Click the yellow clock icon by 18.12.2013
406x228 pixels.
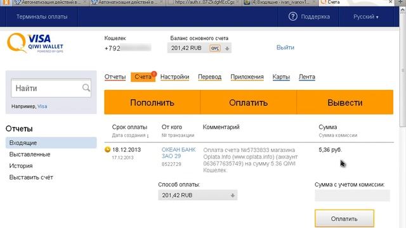tap(107, 149)
